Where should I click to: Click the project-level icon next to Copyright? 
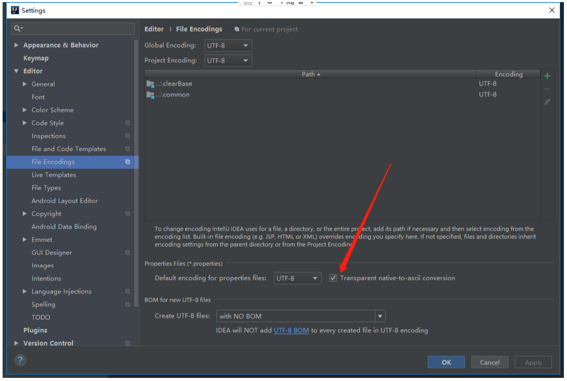[x=128, y=214]
